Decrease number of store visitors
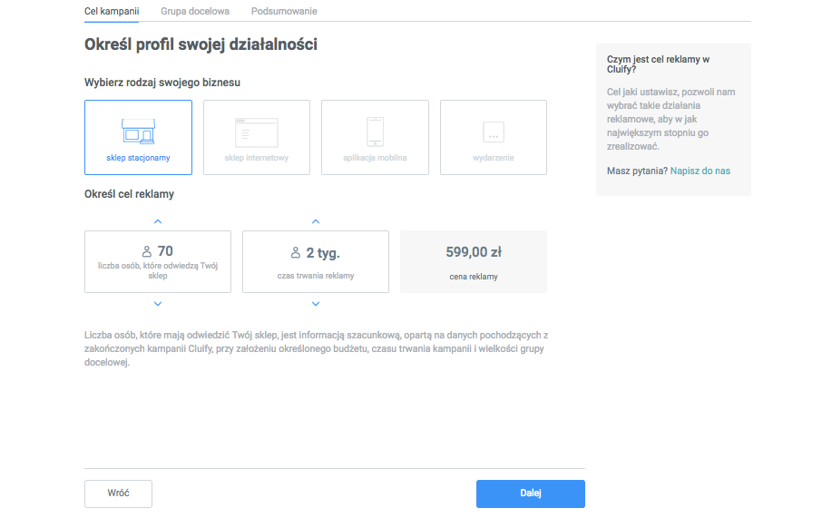This screenshot has width=832, height=518. coord(158,304)
